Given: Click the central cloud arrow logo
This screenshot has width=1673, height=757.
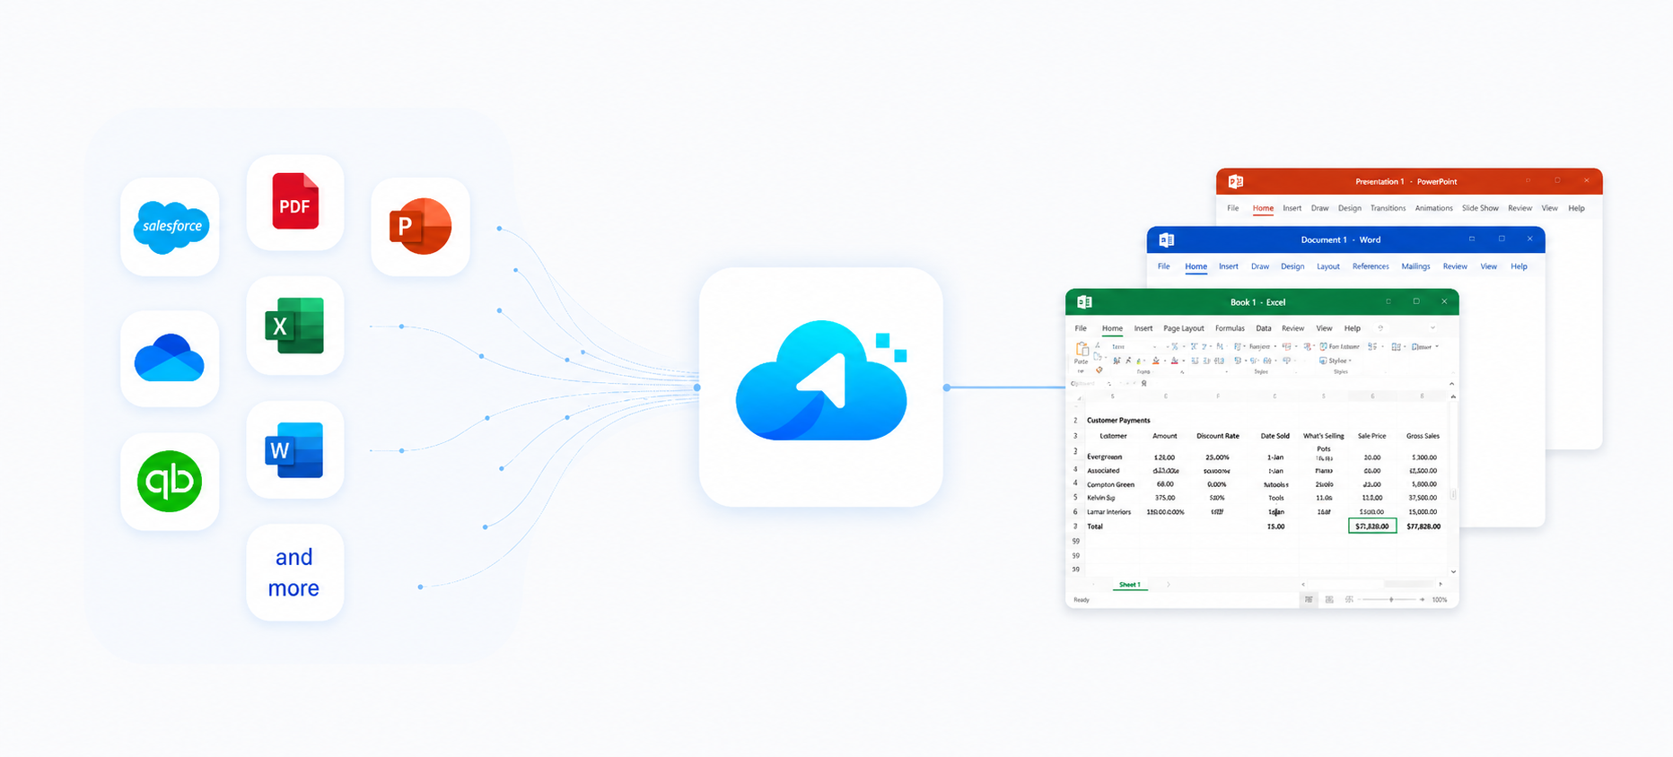Looking at the screenshot, I should [821, 380].
